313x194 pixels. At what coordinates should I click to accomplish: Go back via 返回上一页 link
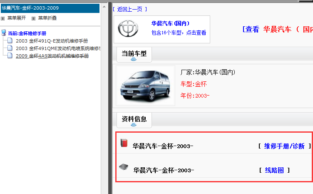[x=130, y=9]
